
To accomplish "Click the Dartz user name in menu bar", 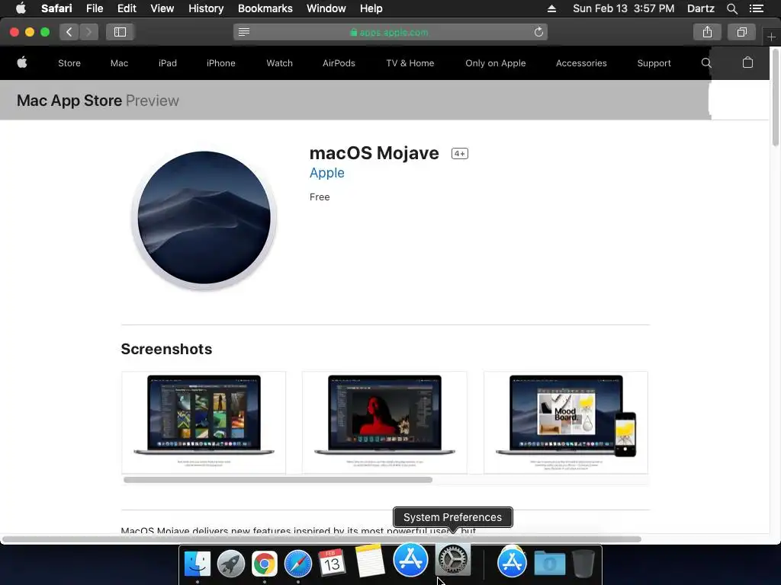I will click(x=700, y=8).
